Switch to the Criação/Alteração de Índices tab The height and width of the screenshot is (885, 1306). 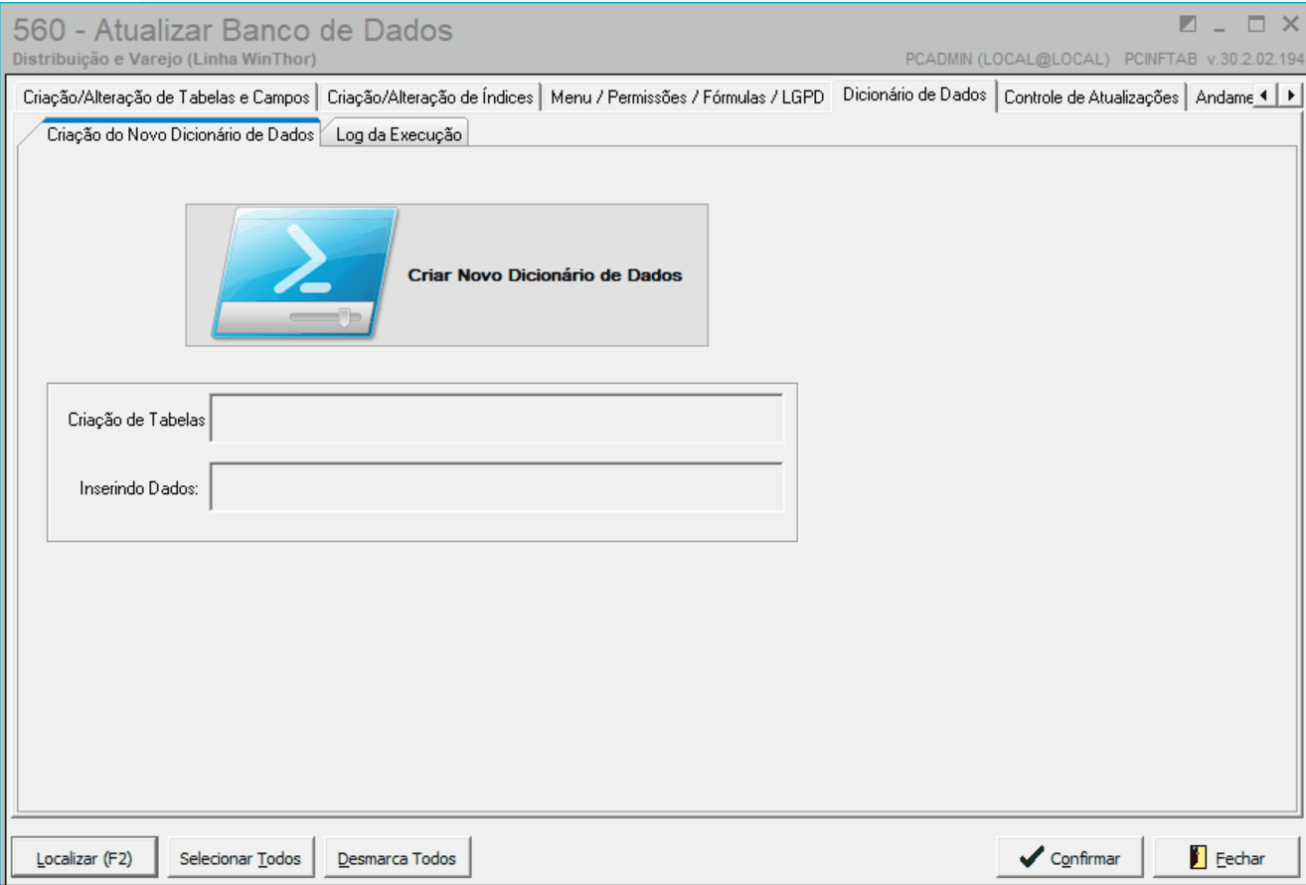click(x=429, y=97)
